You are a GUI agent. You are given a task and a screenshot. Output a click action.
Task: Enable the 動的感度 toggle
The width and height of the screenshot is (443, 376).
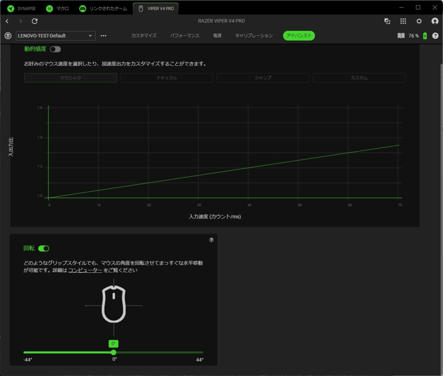pos(55,49)
